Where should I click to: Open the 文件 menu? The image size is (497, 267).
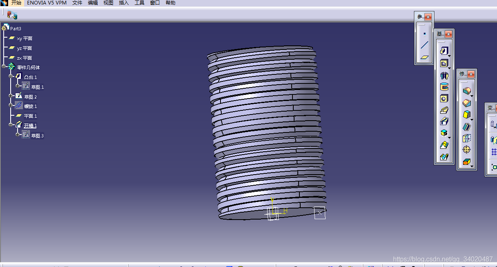tap(77, 3)
